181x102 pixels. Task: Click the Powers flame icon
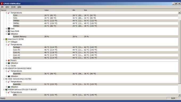tap(9, 60)
